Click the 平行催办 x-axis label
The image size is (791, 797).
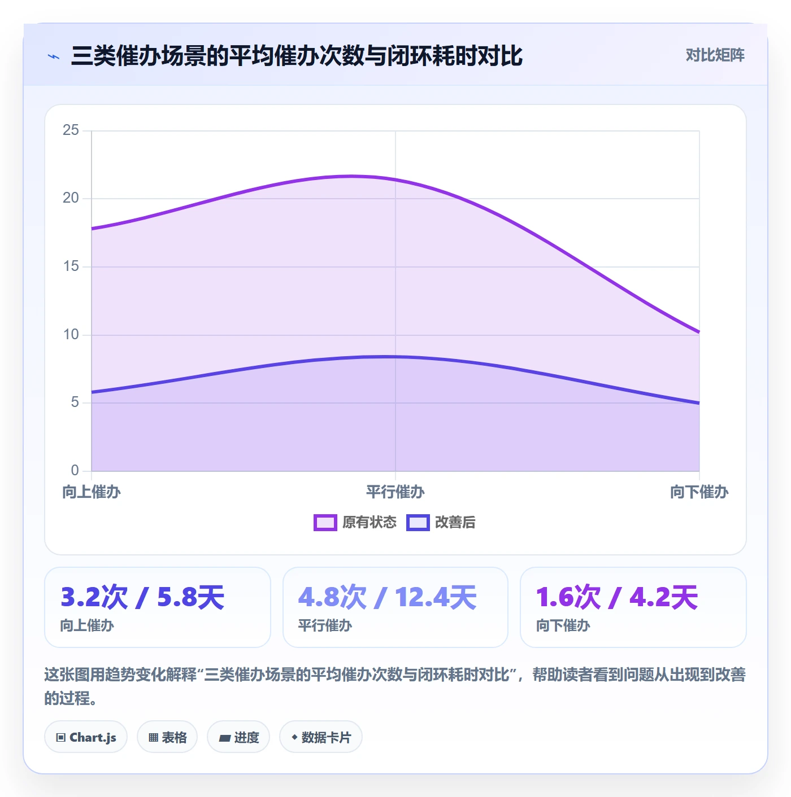(395, 492)
